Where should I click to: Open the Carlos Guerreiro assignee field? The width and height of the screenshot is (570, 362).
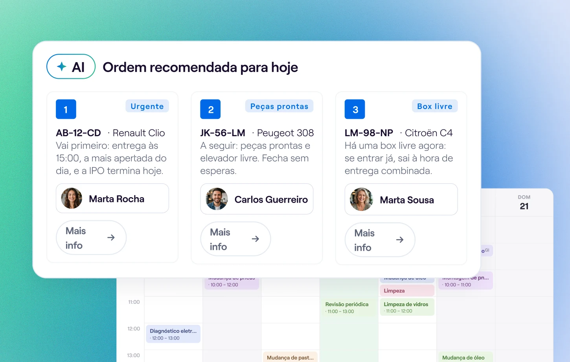(x=257, y=199)
